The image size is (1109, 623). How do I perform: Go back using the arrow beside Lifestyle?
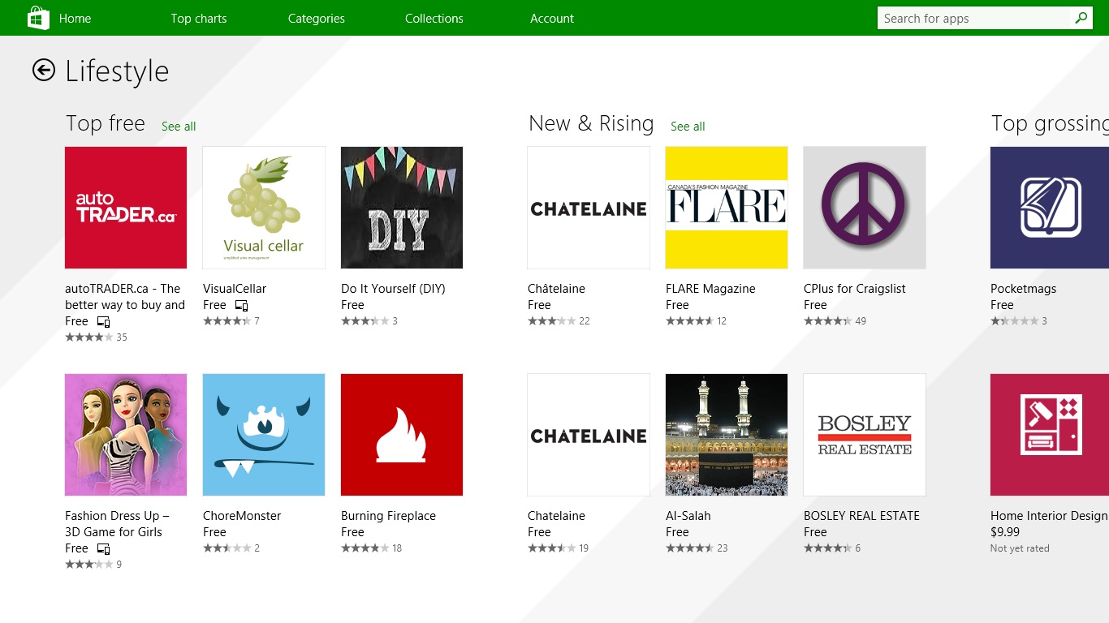pyautogui.click(x=44, y=71)
